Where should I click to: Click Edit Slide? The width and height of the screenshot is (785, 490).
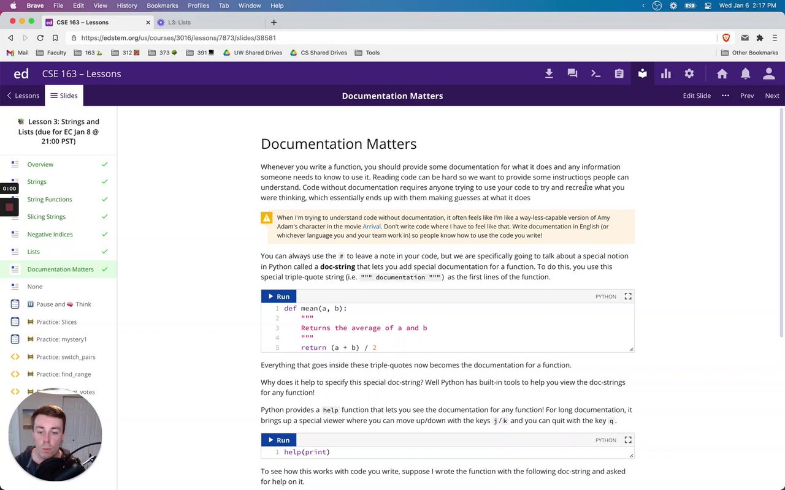697,96
